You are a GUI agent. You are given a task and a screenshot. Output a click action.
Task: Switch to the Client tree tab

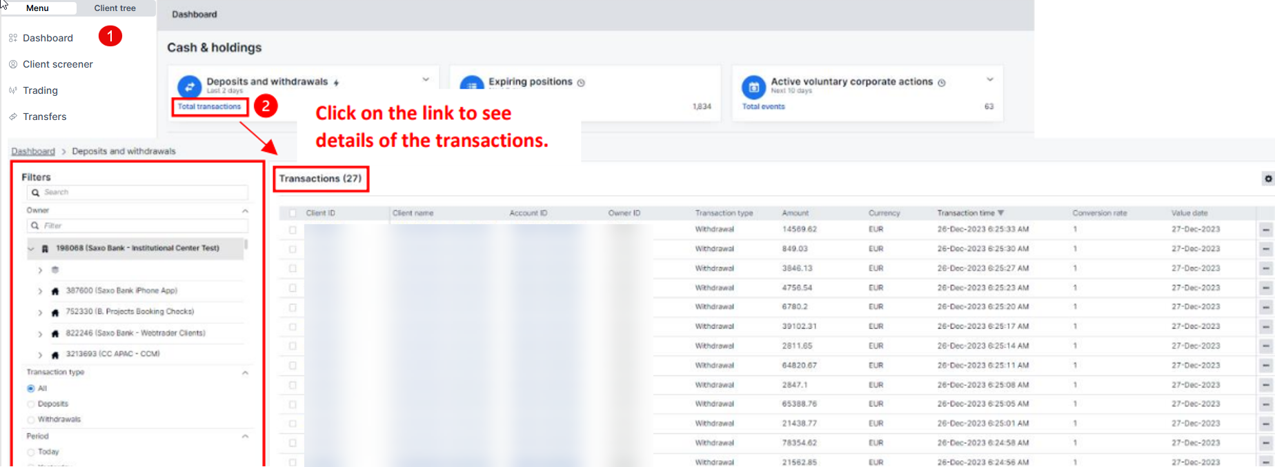(115, 8)
